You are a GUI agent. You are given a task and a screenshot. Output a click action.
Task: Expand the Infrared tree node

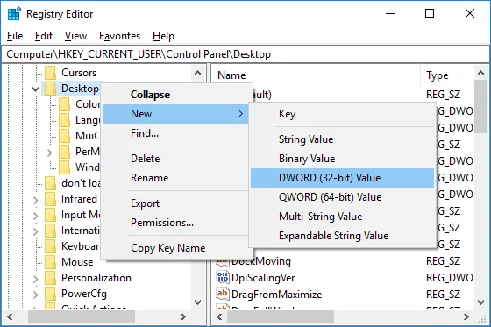click(x=35, y=200)
